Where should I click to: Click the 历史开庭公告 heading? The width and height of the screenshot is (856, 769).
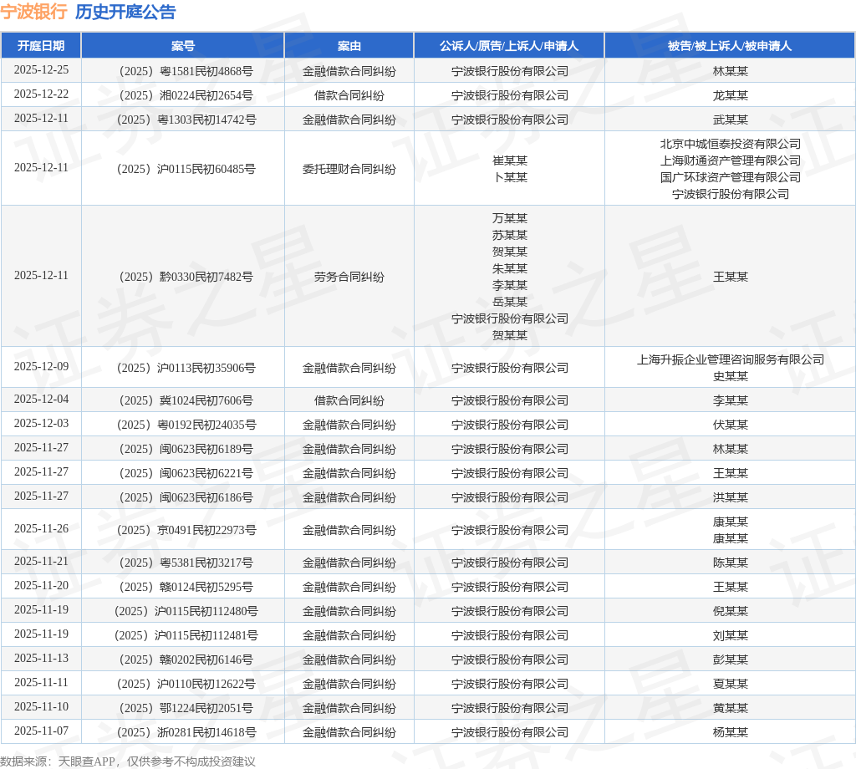click(x=125, y=12)
